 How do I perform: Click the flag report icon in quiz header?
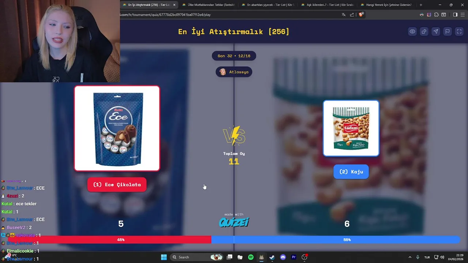tap(447, 31)
